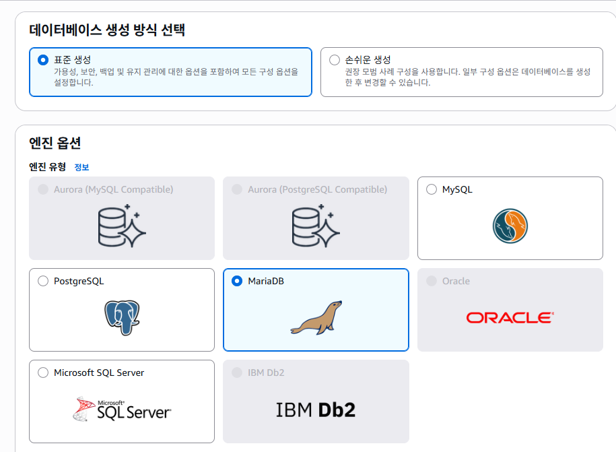Choose the PostgreSQL engine radio button
The image size is (616, 452).
click(43, 281)
